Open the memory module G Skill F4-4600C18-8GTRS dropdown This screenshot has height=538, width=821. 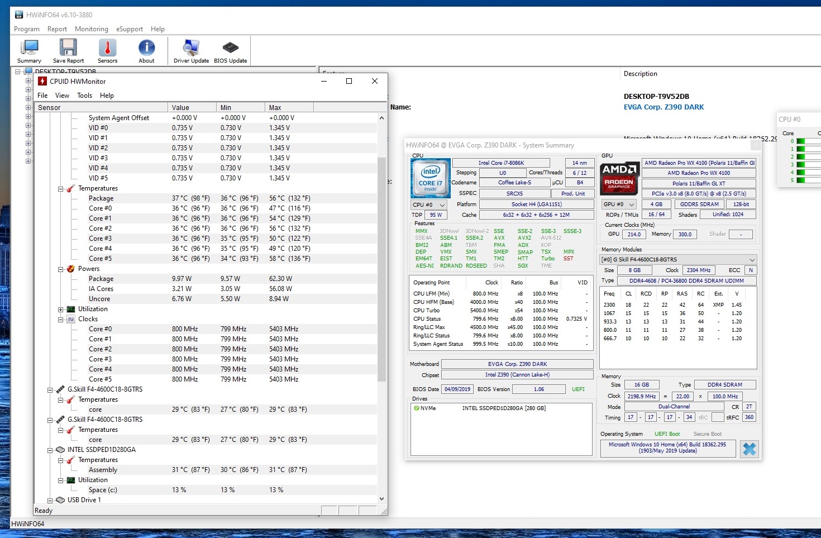coord(678,260)
